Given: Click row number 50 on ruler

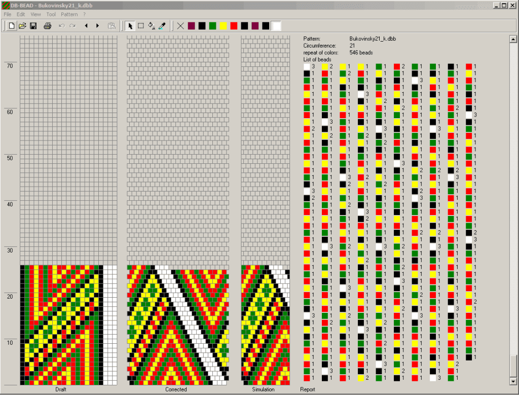Looking at the screenshot, I should pos(10,158).
